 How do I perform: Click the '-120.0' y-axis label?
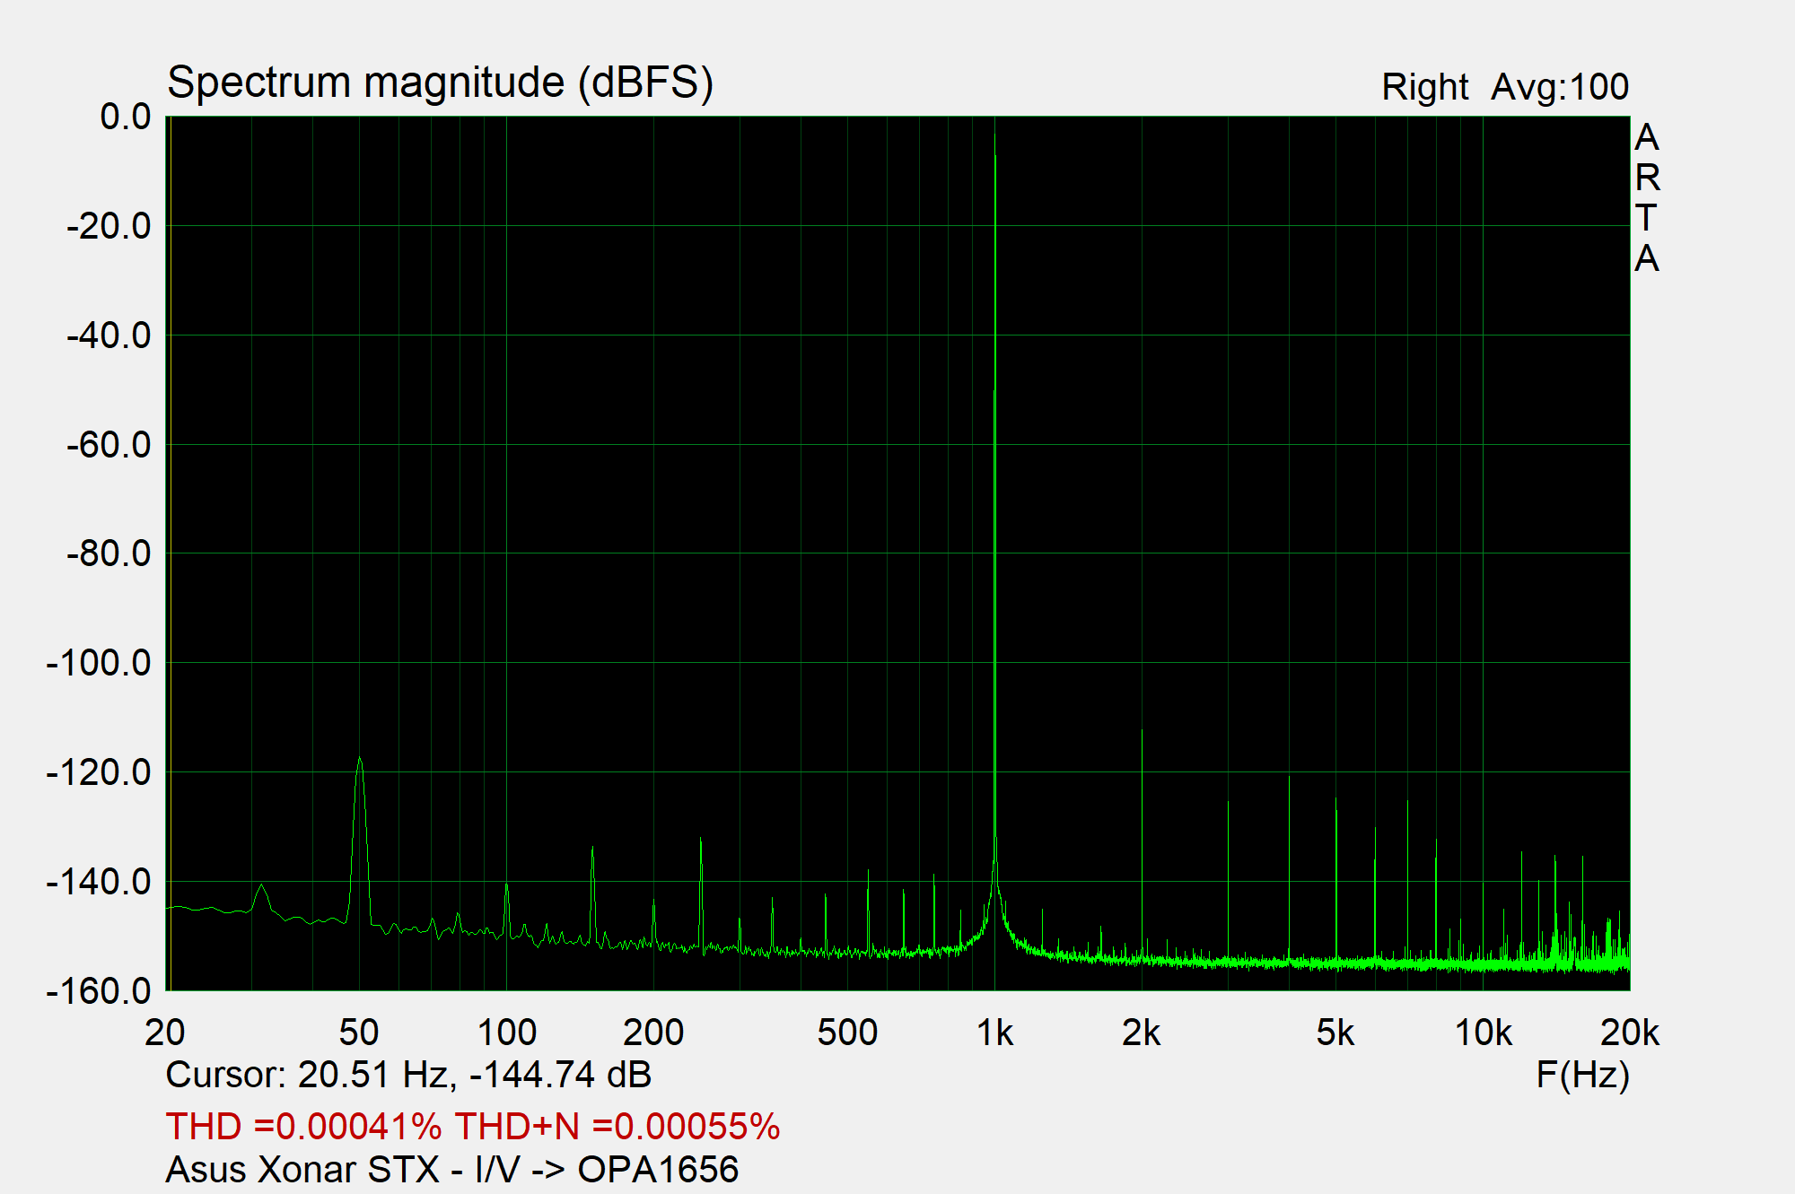point(99,772)
